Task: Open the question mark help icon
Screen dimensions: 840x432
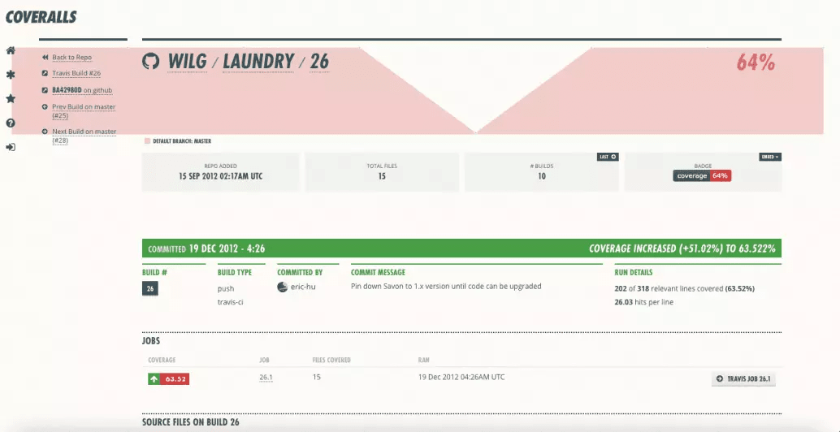Action: (x=11, y=123)
